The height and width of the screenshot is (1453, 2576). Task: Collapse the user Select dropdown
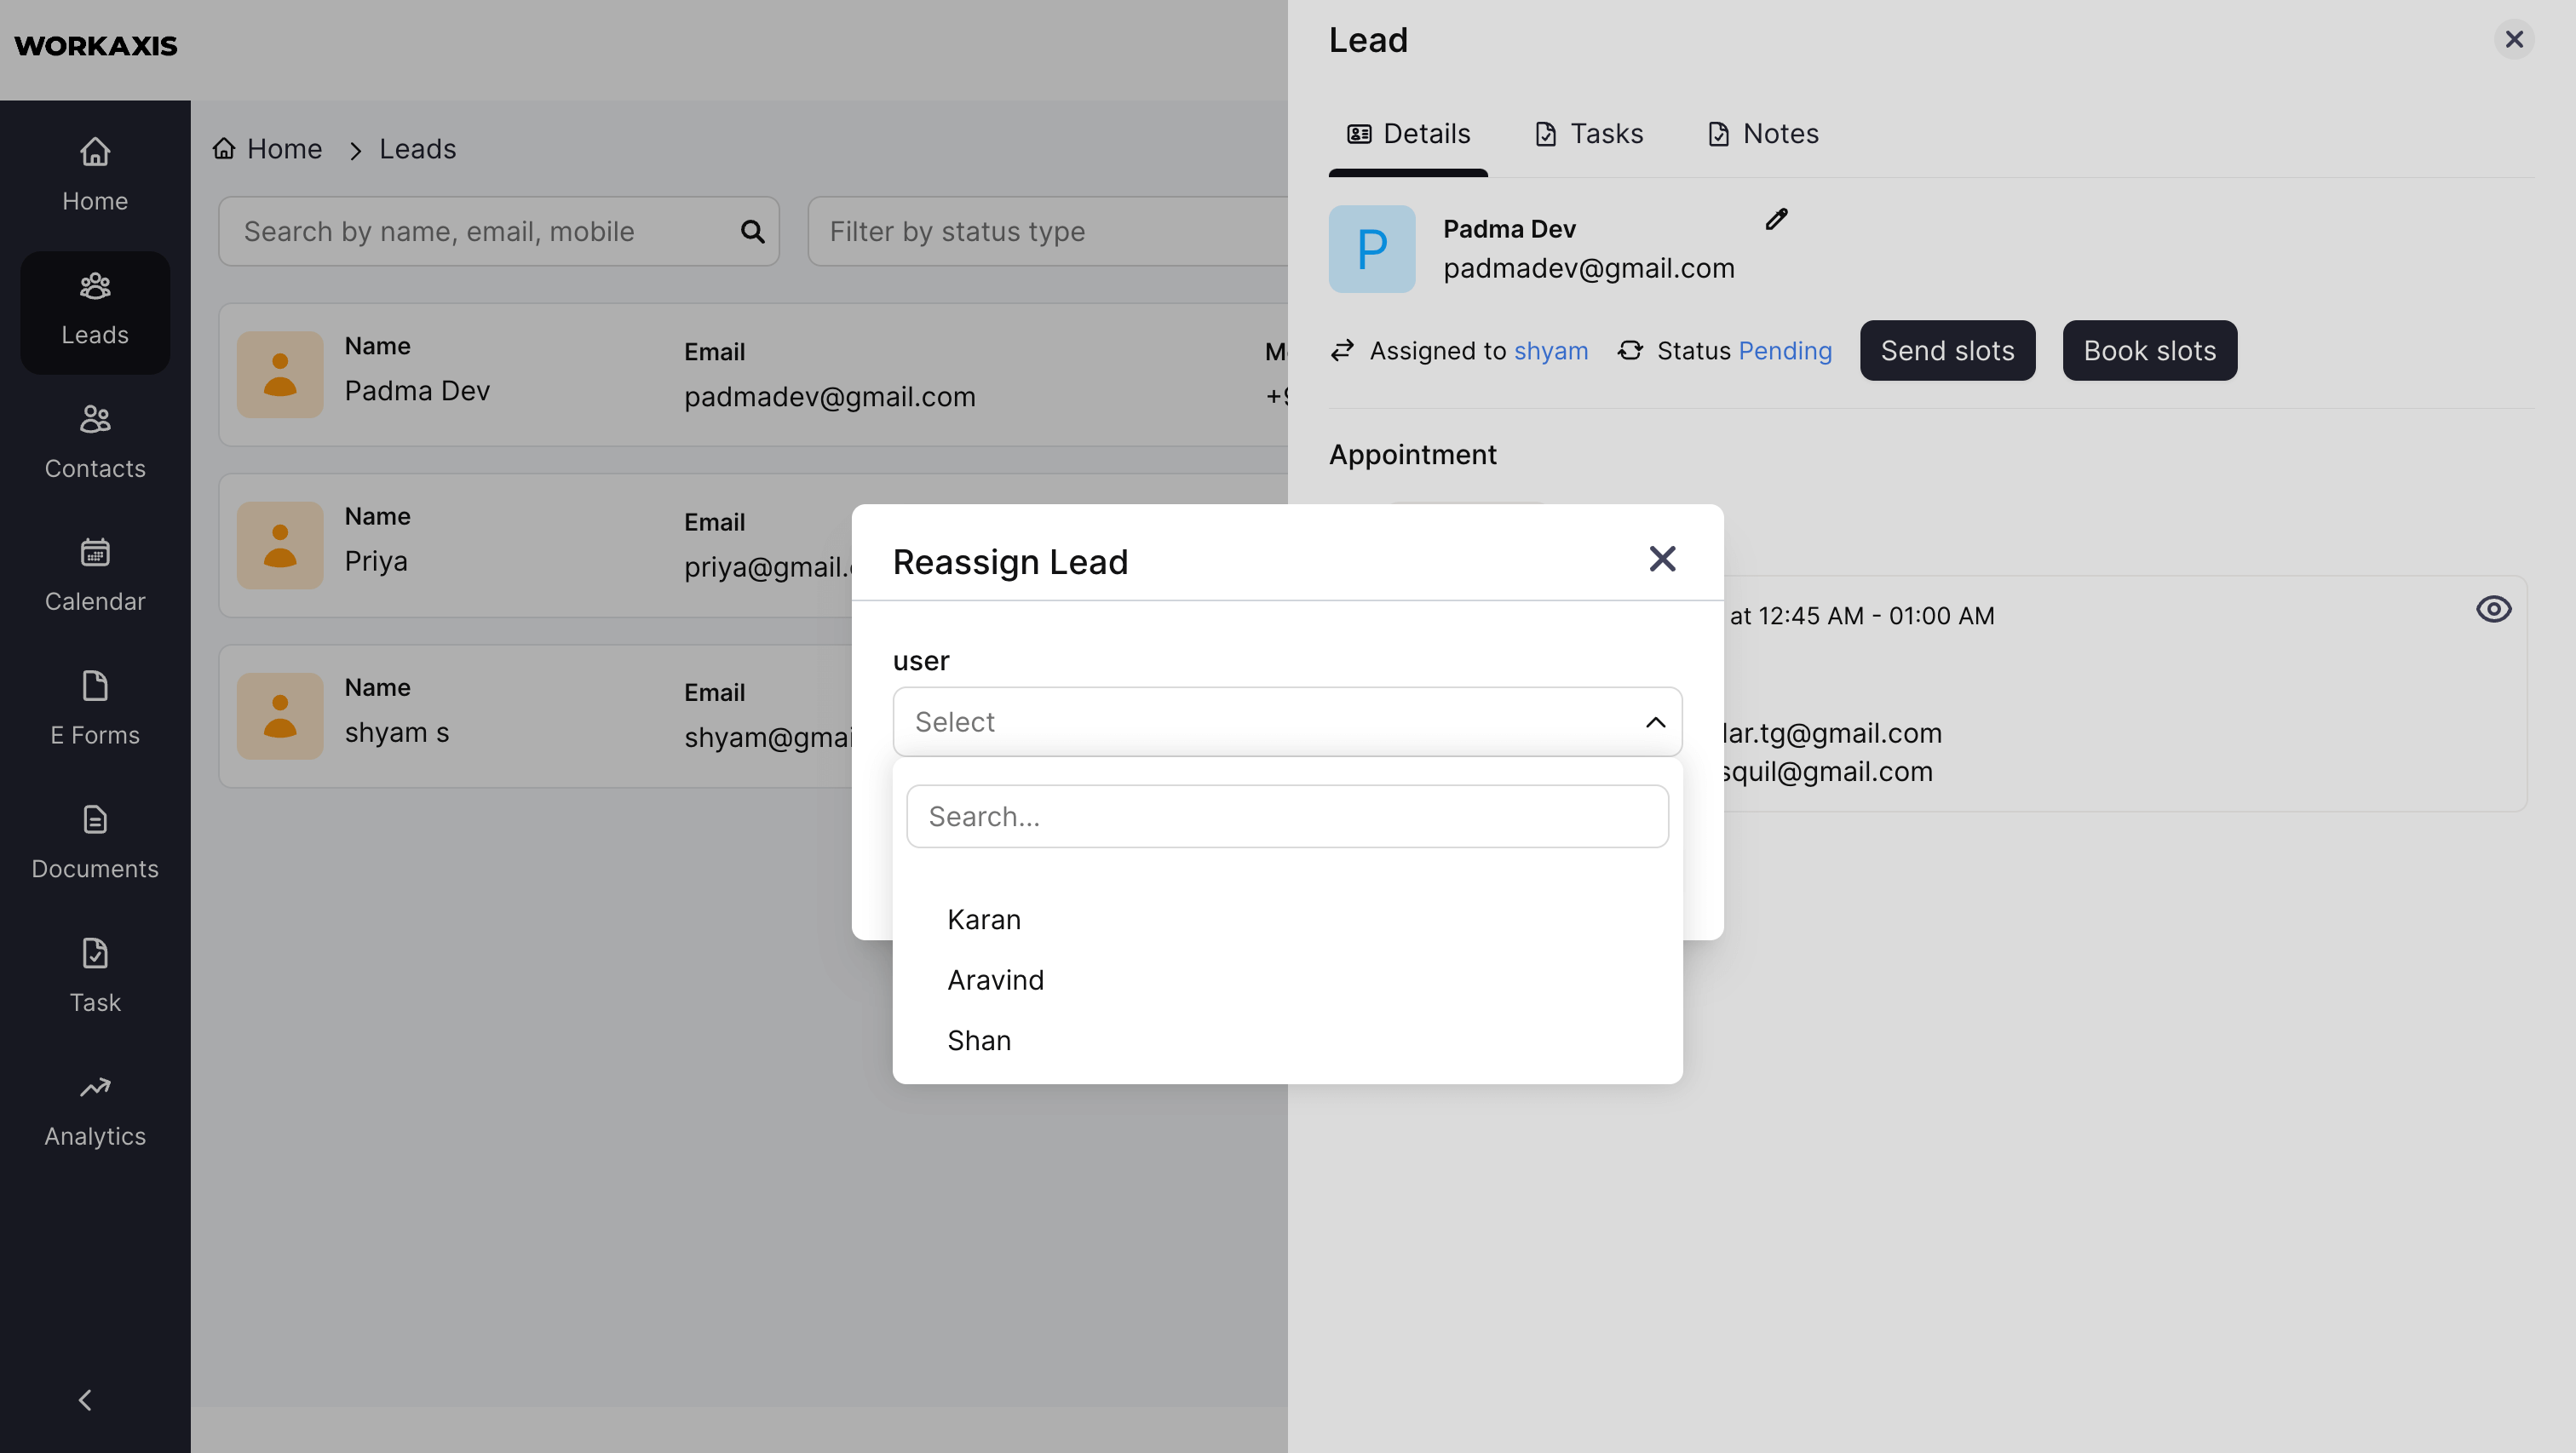tap(1655, 722)
